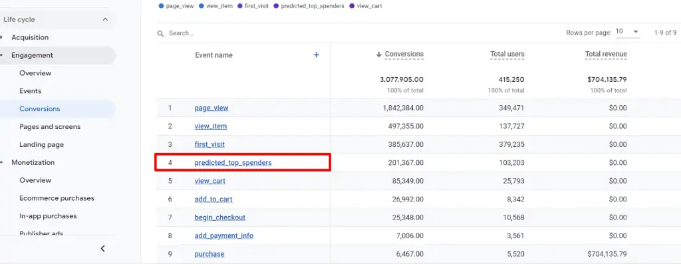Click the sort arrow beside Conversions
The width and height of the screenshot is (681, 264).
tap(378, 55)
